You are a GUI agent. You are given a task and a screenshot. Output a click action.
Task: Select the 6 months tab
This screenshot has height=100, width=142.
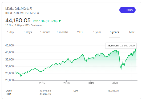click(63, 32)
